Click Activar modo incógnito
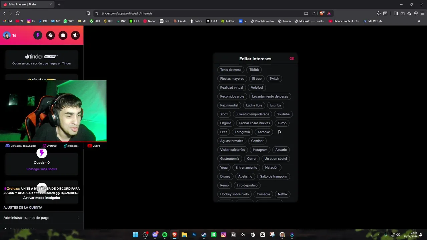The width and height of the screenshot is (427, 240). tap(42, 198)
